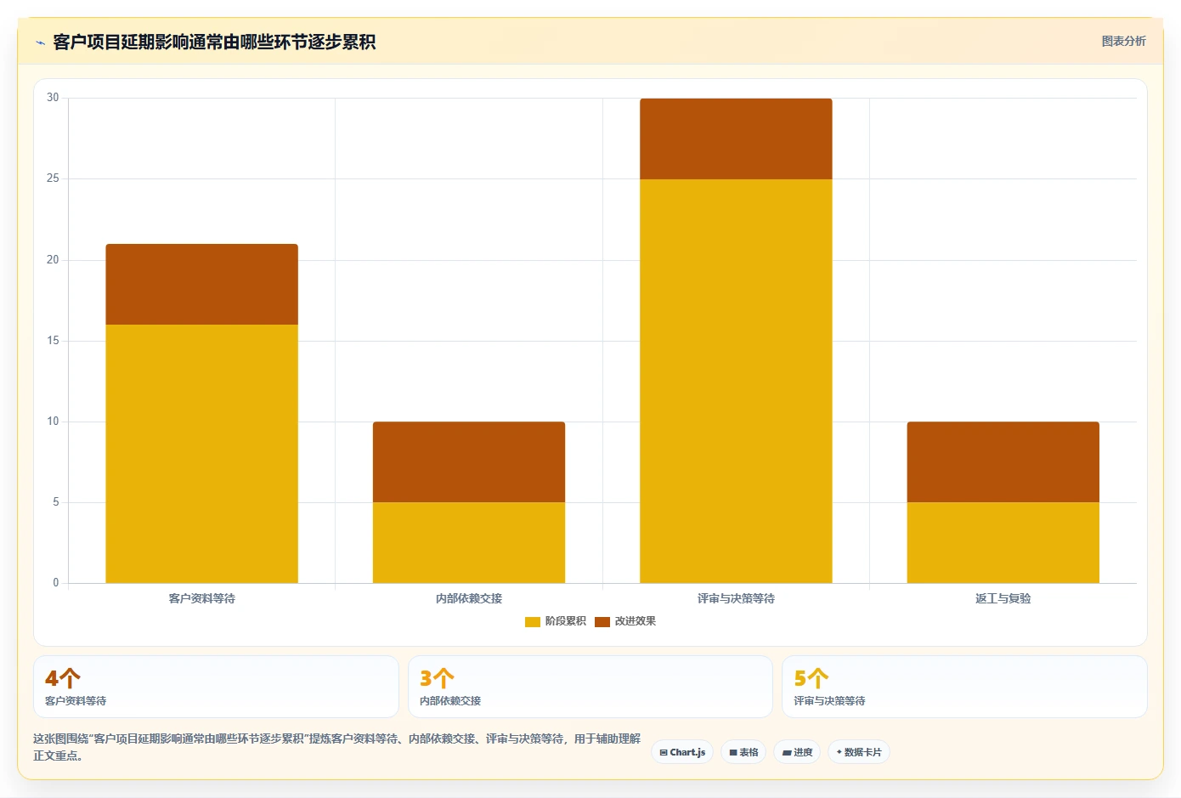Image resolution: width=1181 pixels, height=798 pixels.
Task: Click the yellow segment of 客户资料等待 bar
Action: (201, 454)
